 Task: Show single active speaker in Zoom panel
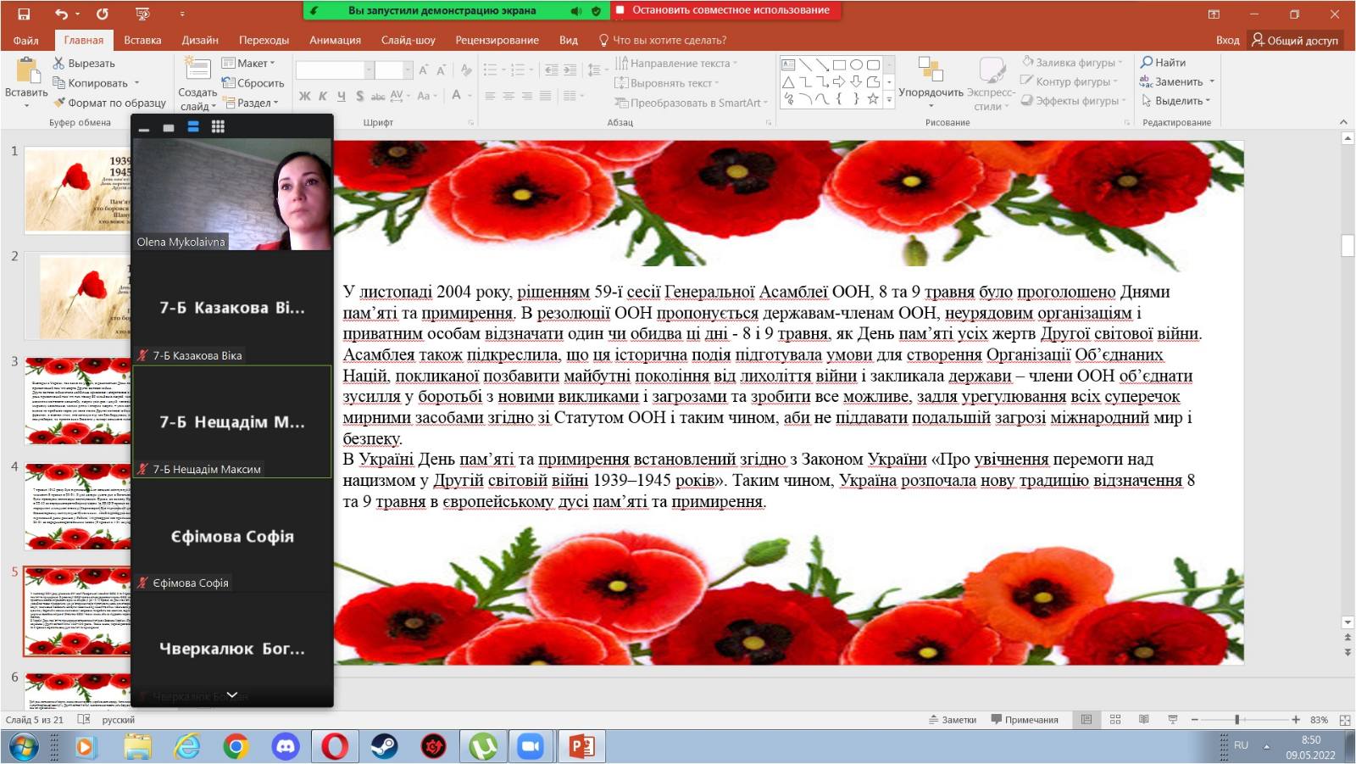[x=169, y=127]
